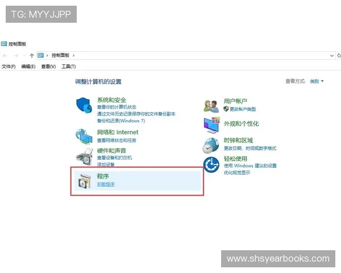The image size is (341, 273).
Task: Open the 文件(F) menu
Action: point(9,67)
